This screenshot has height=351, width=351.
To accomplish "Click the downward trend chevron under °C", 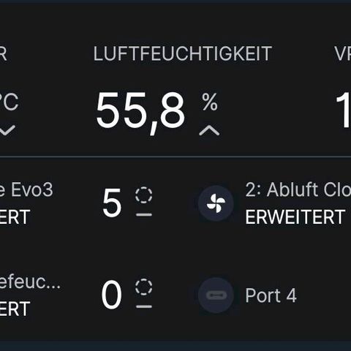I will coord(7,130).
